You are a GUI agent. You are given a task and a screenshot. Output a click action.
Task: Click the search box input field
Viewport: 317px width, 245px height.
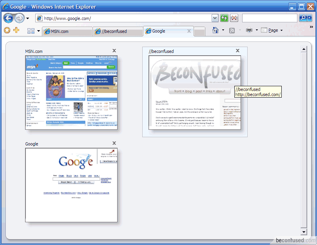pyautogui.click(x=269, y=18)
